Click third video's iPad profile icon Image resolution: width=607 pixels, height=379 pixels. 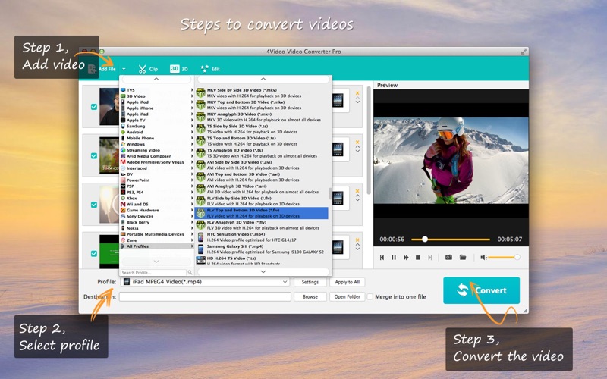338,198
